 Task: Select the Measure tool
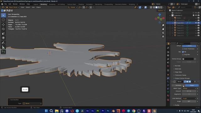[3, 47]
